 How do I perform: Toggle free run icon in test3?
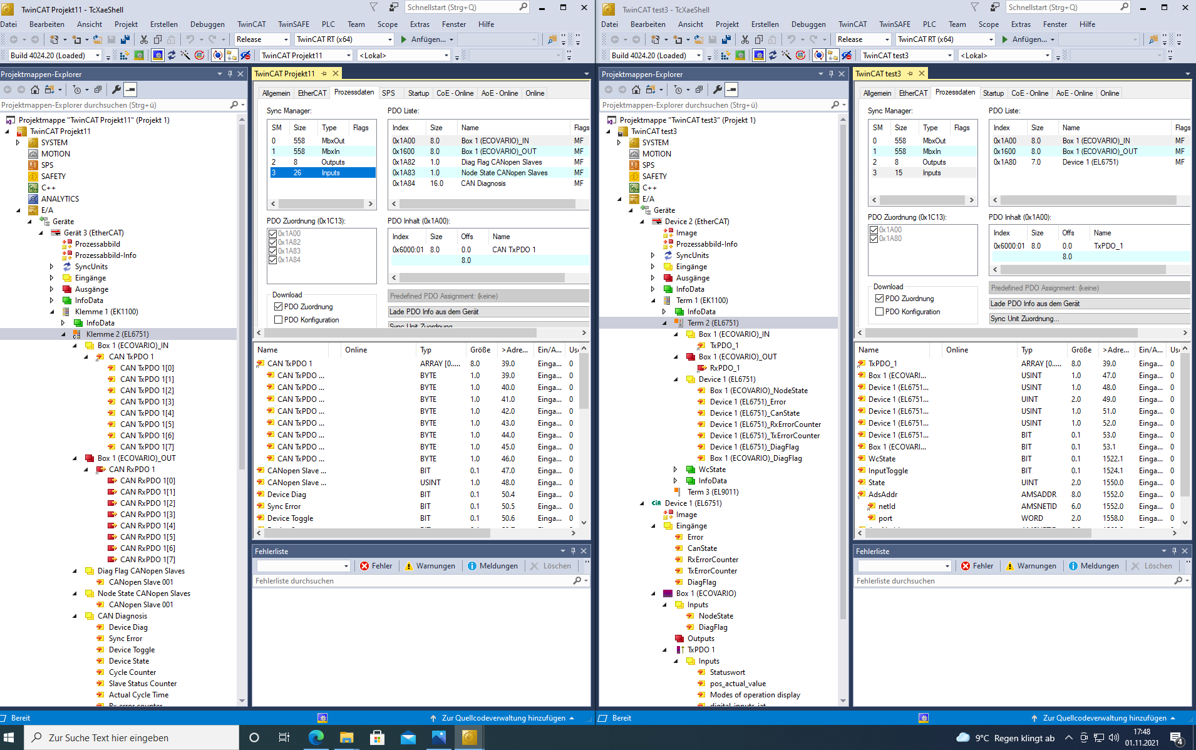[800, 56]
